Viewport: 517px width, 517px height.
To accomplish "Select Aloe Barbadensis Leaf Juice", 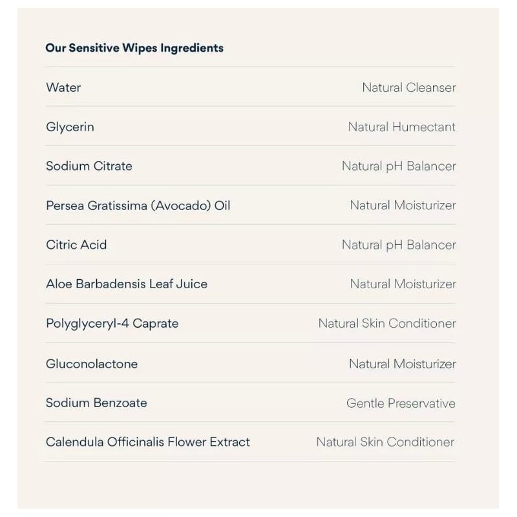I will pos(127,284).
